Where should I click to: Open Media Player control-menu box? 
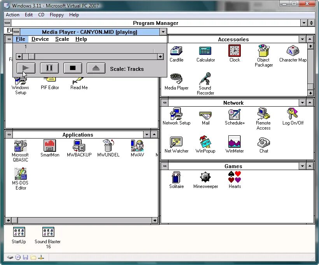16,32
